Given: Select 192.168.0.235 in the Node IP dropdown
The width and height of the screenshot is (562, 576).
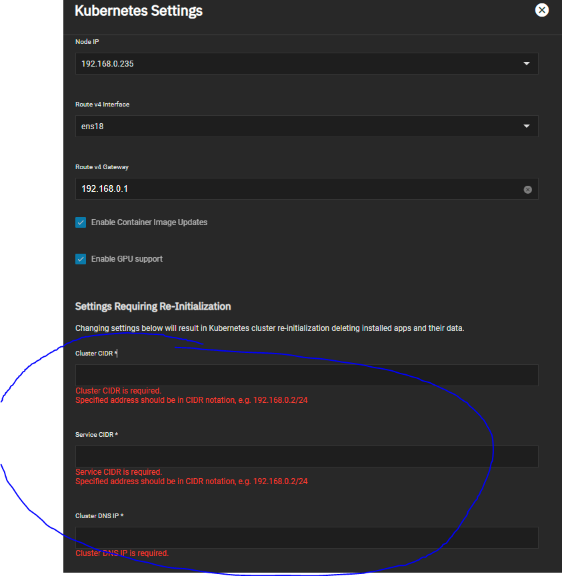Looking at the screenshot, I should coord(307,64).
